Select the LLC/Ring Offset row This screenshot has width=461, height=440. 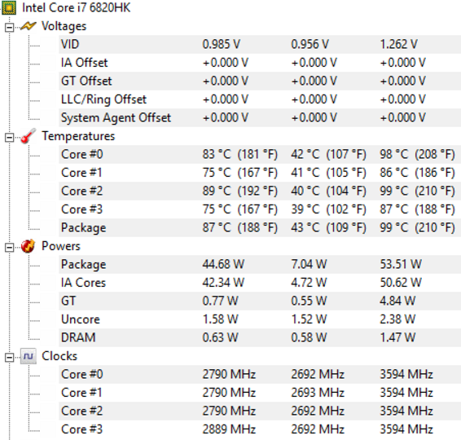pos(260,99)
